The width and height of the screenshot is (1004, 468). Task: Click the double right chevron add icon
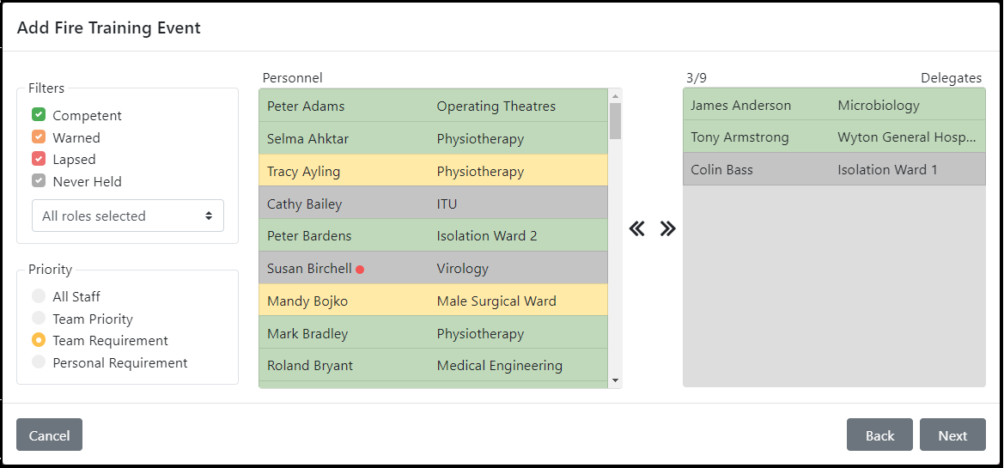pos(668,228)
